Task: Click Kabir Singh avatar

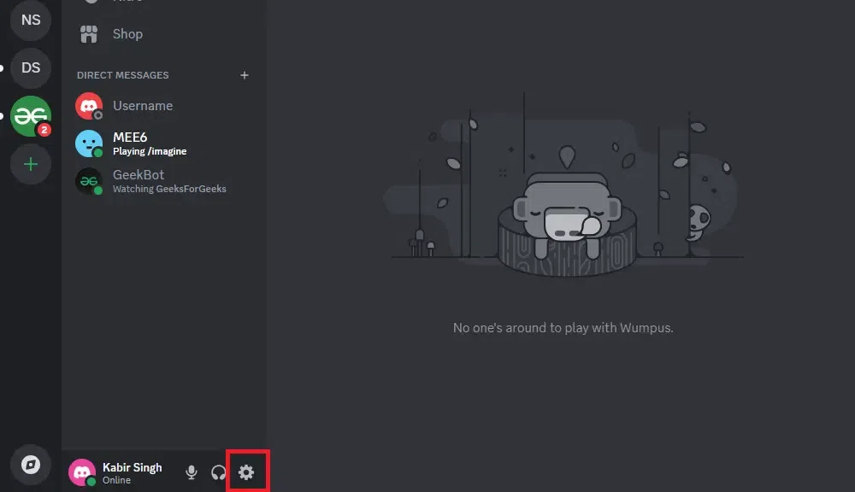Action: pos(82,472)
